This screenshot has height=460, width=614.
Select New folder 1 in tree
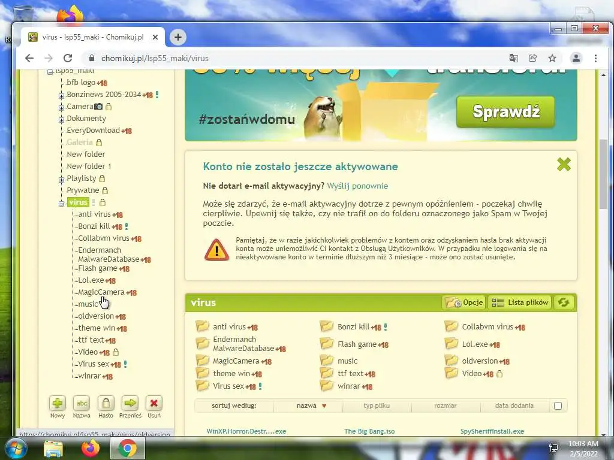(x=89, y=167)
